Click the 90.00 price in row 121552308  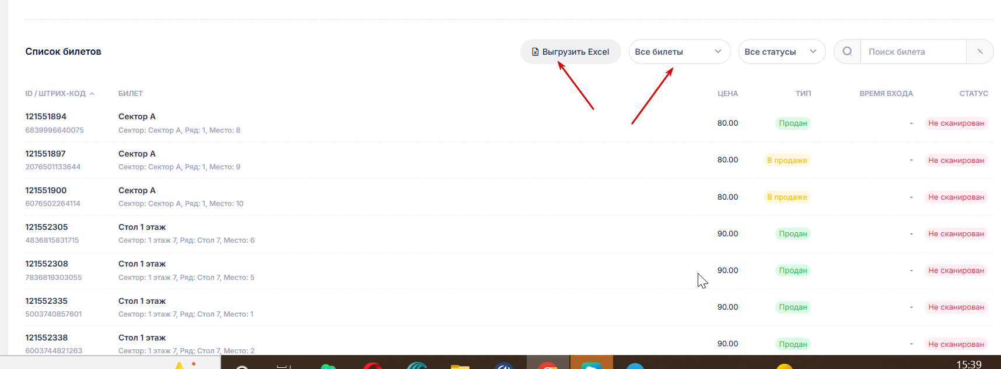point(727,271)
